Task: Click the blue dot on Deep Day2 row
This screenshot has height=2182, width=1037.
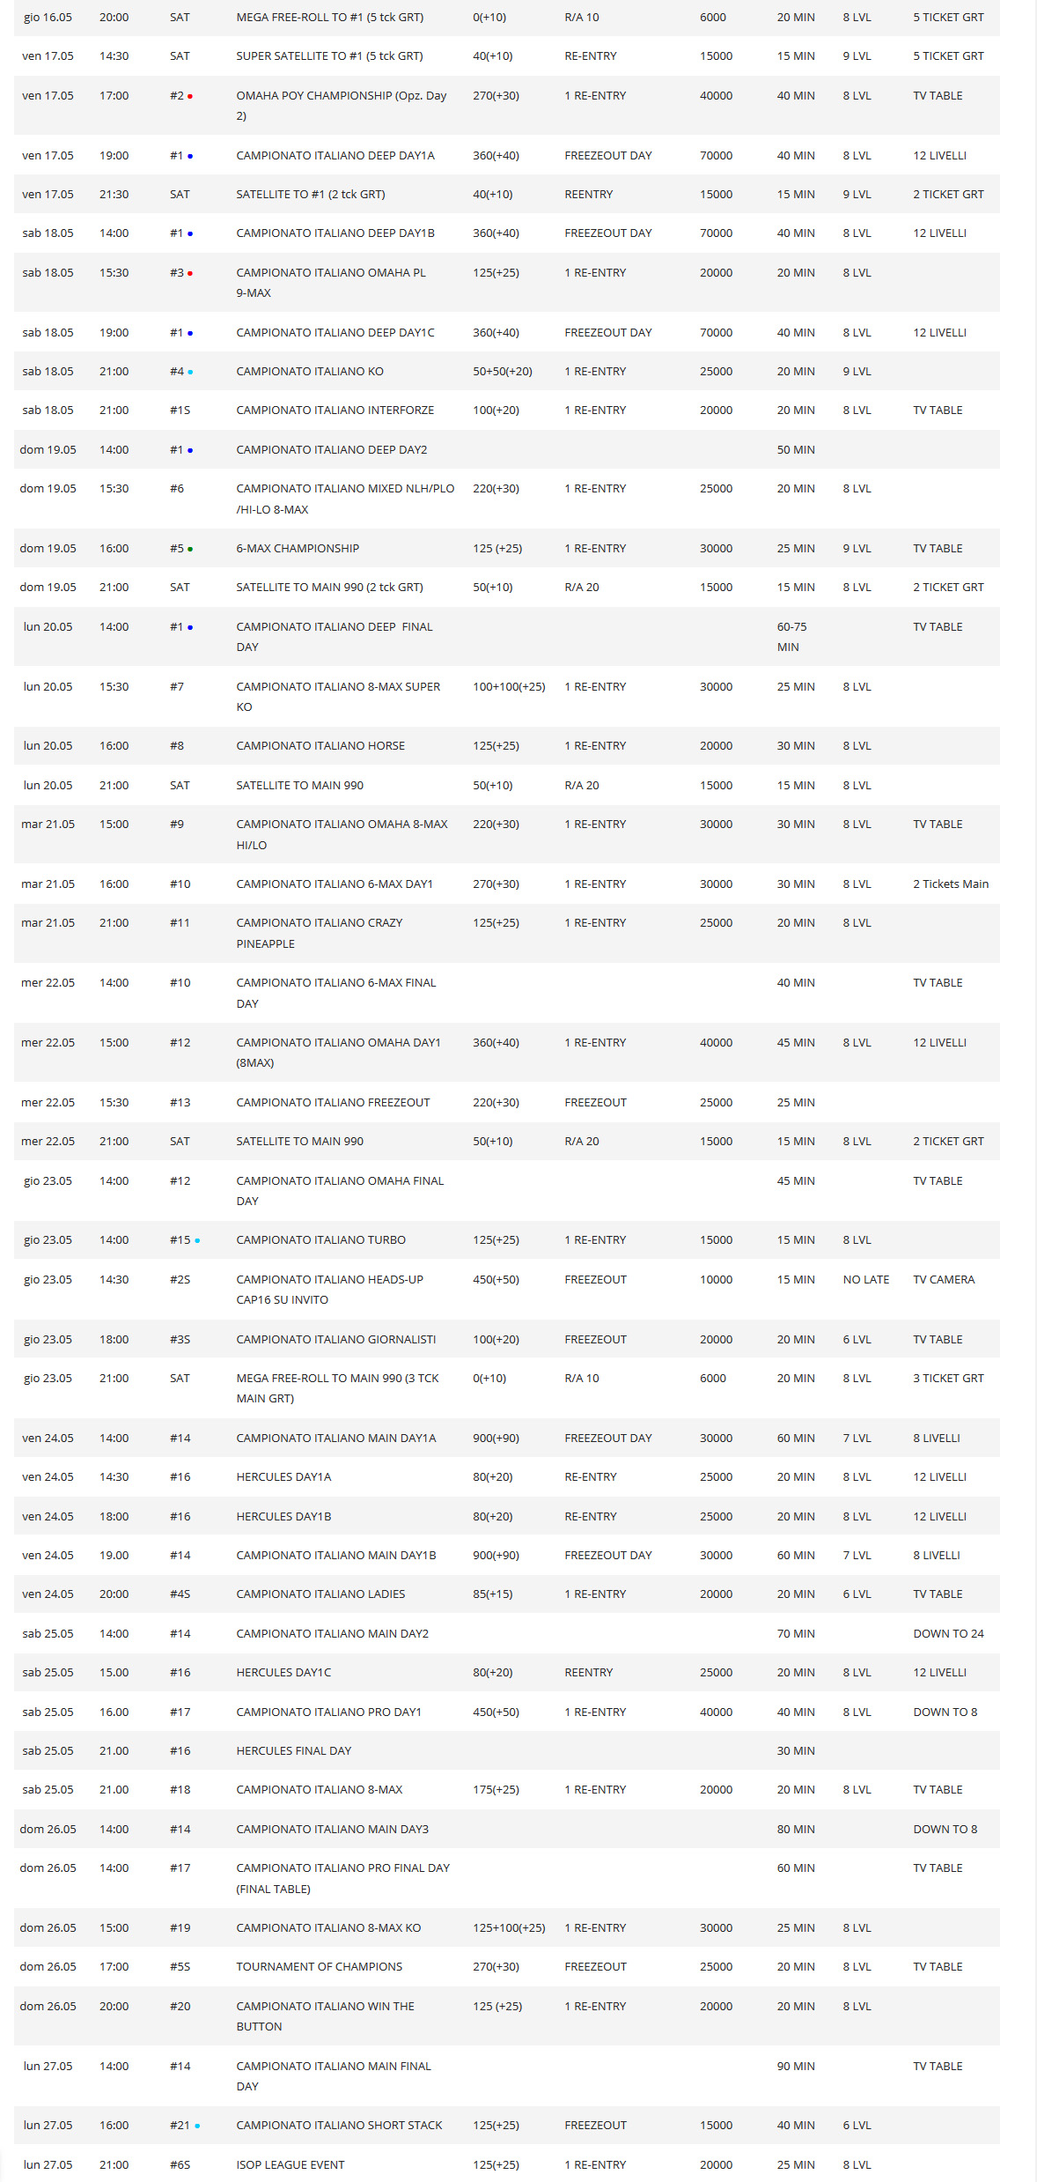Action: pos(190,450)
